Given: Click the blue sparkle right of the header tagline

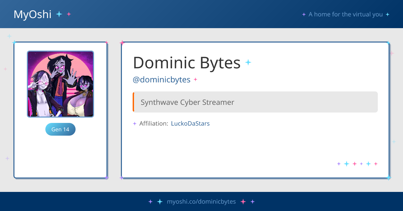Looking at the screenshot, I should click(x=388, y=14).
